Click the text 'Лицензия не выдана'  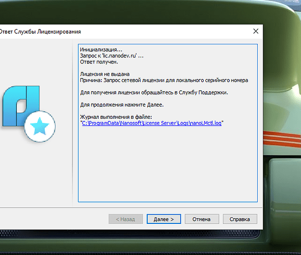105,74
